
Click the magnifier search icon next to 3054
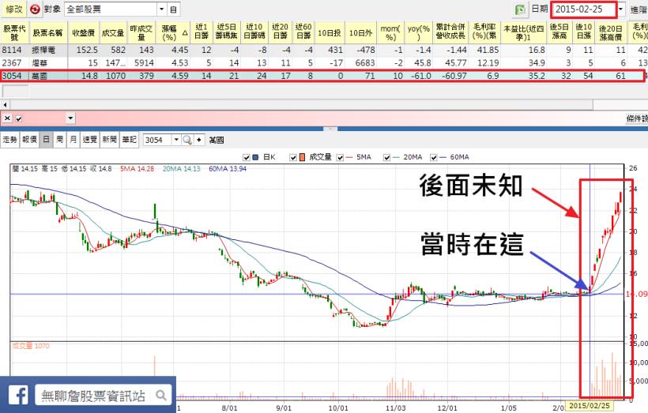187,140
